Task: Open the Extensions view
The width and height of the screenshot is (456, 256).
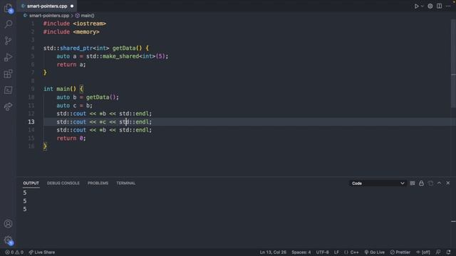Action: tap(8, 74)
